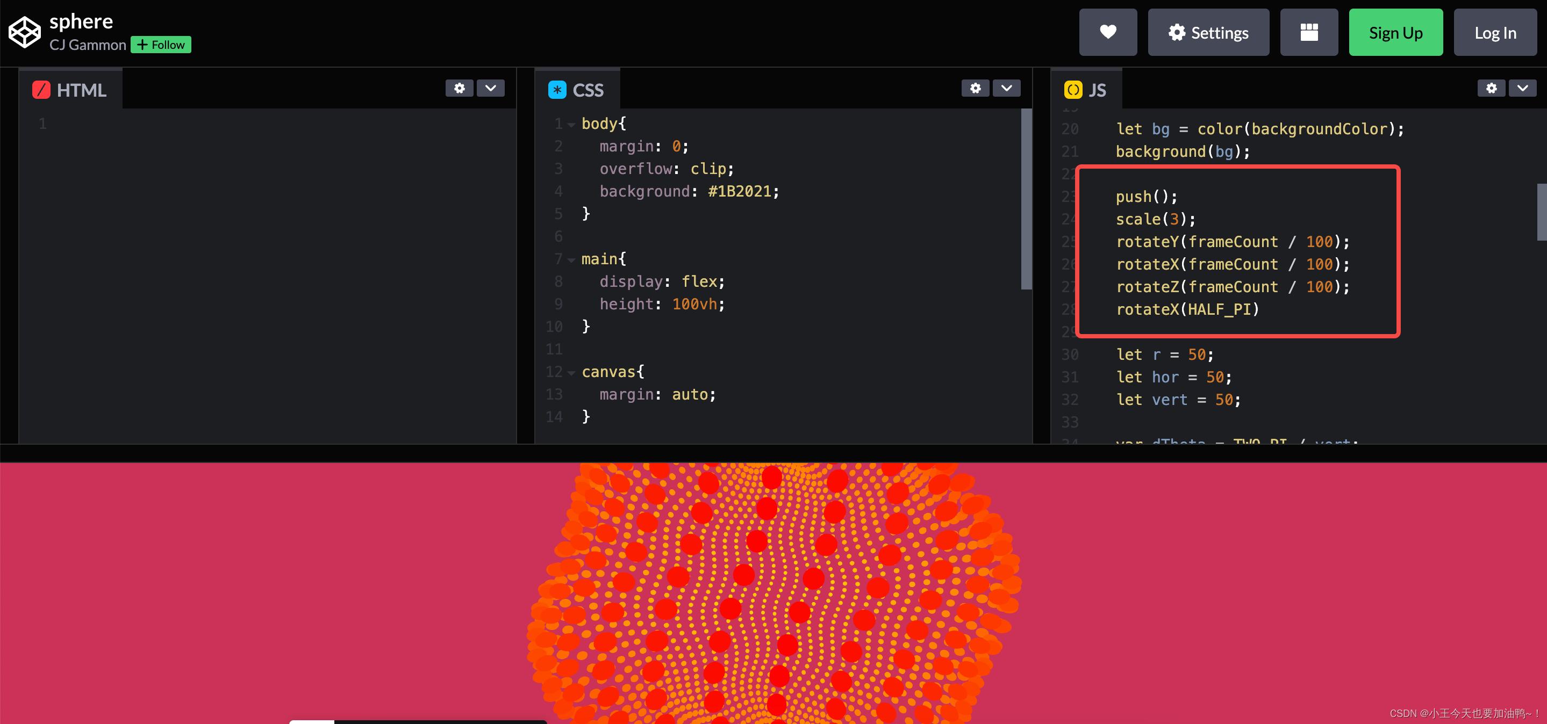Open the change view layout icon
The image size is (1547, 724).
coord(1308,32)
